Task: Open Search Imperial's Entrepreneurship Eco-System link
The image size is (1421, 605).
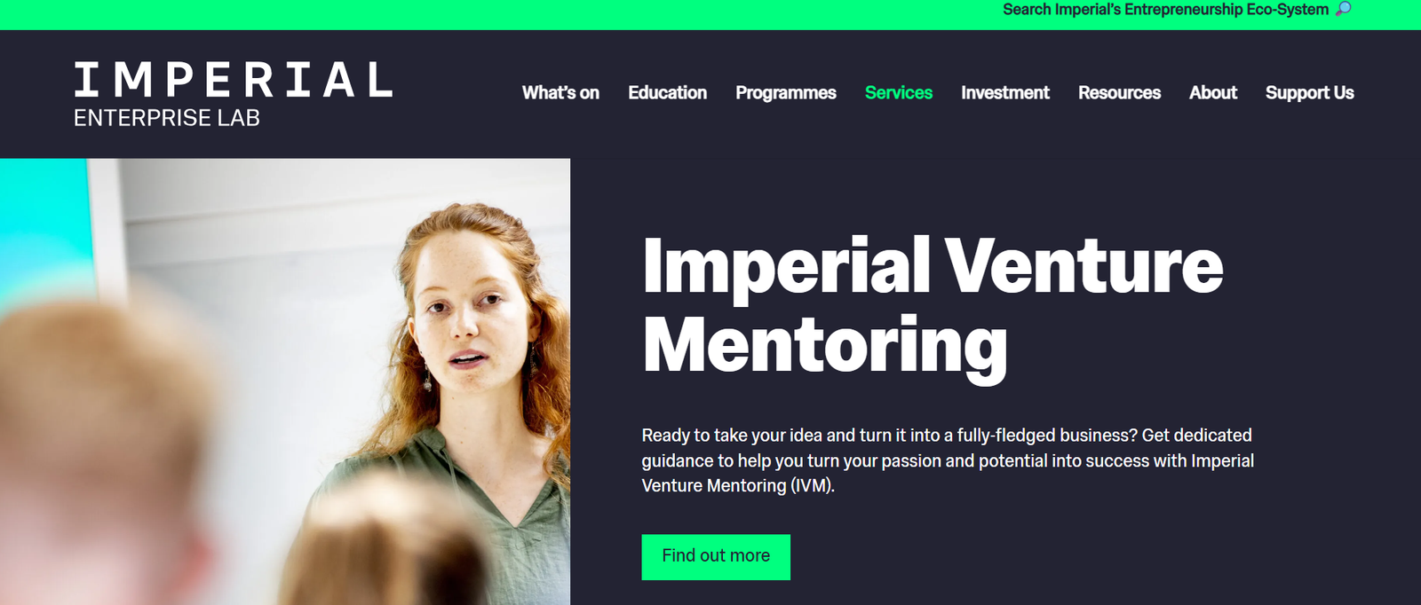Action: tap(1165, 10)
